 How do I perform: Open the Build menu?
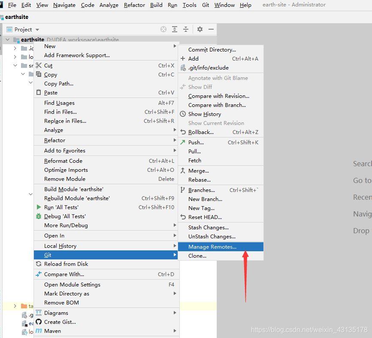click(156, 5)
